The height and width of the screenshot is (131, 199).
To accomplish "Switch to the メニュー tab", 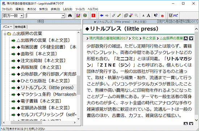I will point(7,27).
